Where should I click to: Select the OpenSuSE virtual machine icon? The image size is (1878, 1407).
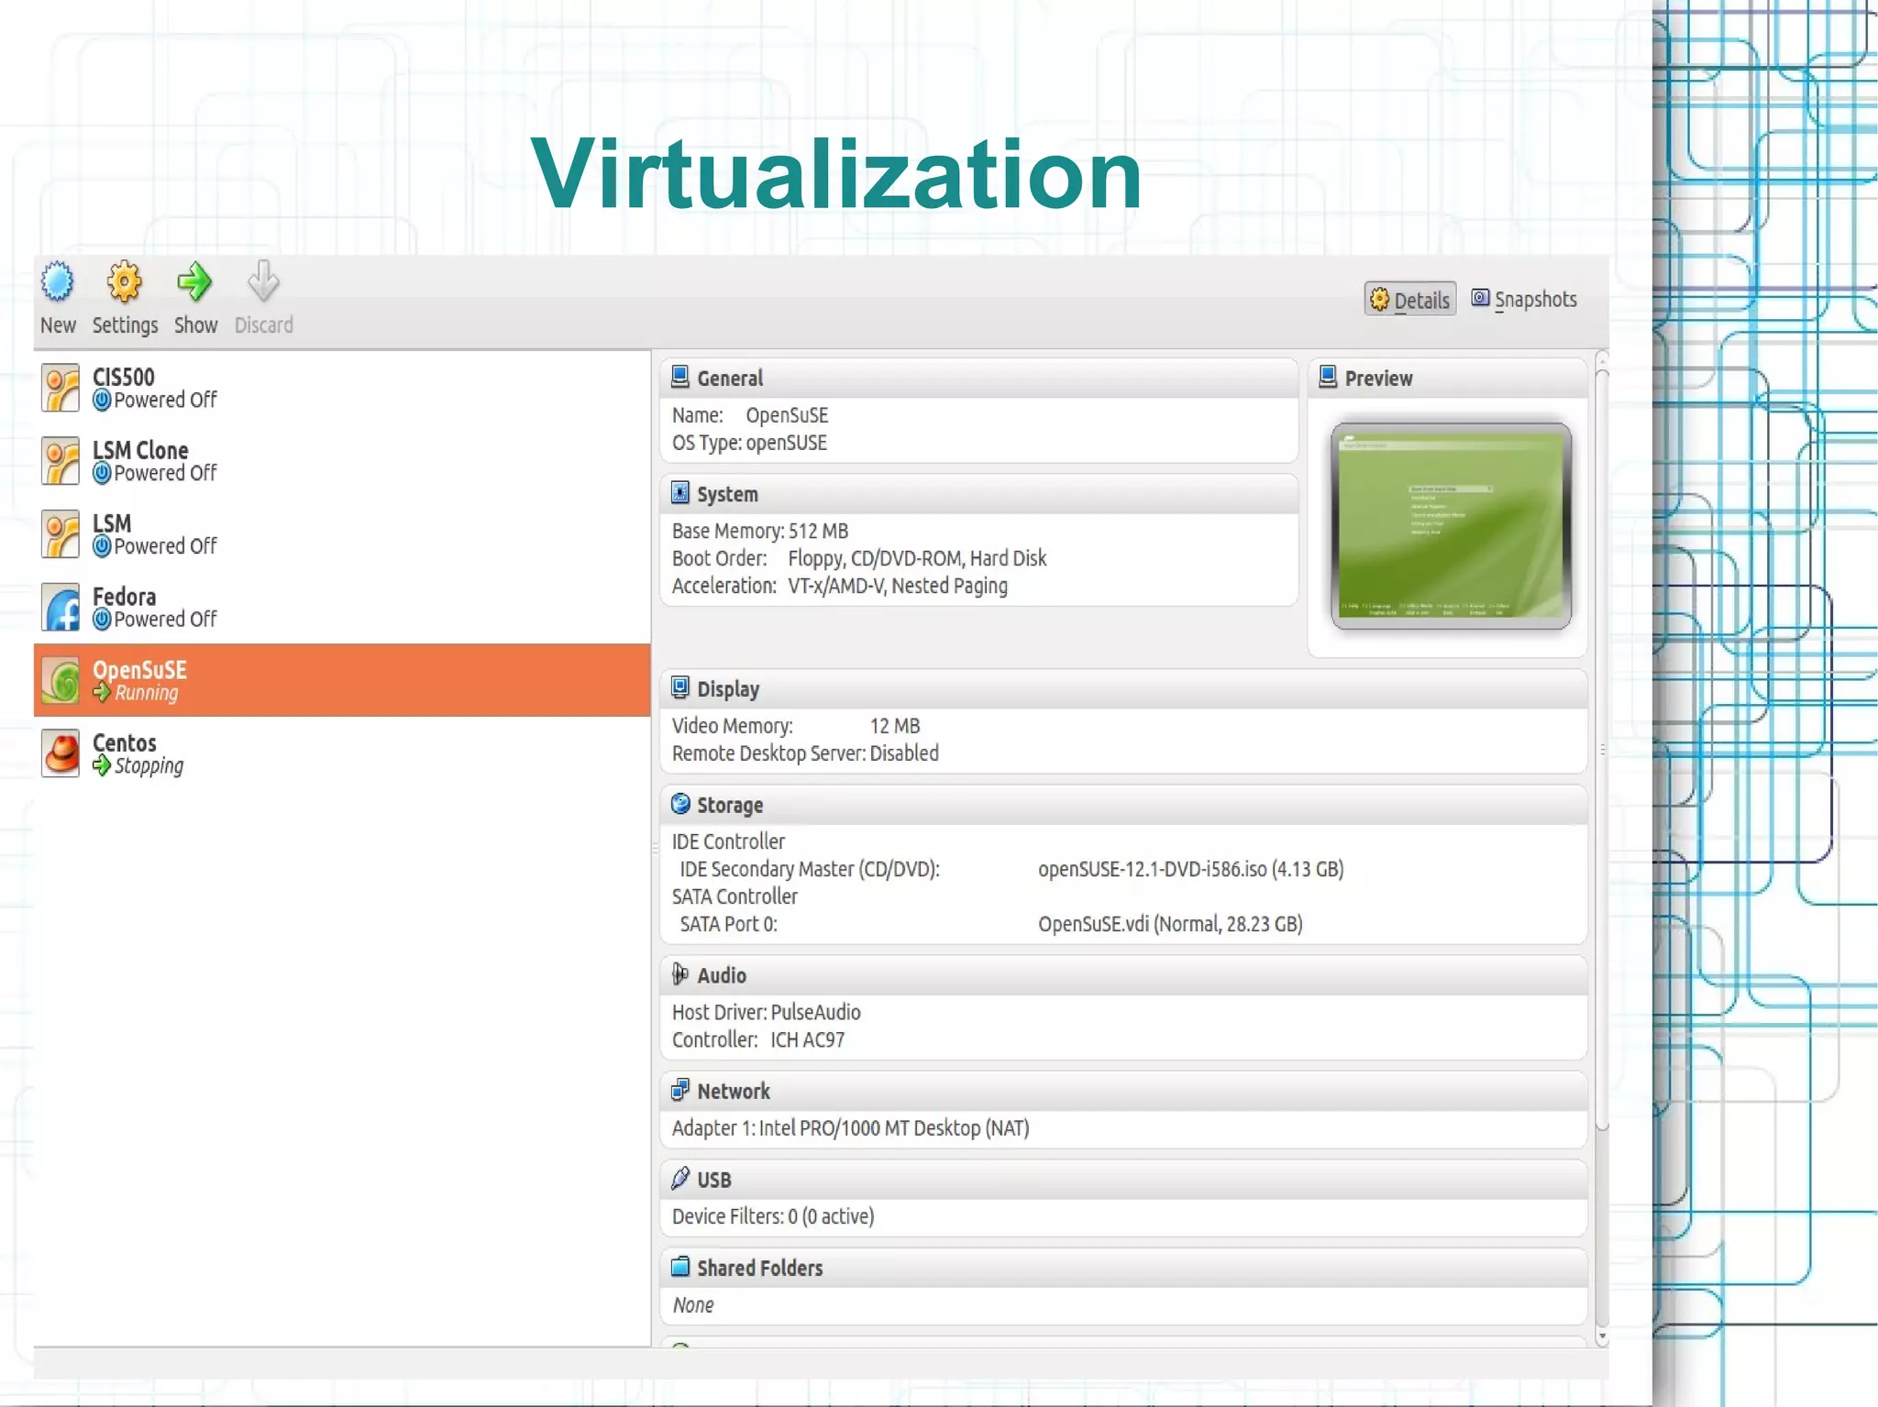point(61,681)
